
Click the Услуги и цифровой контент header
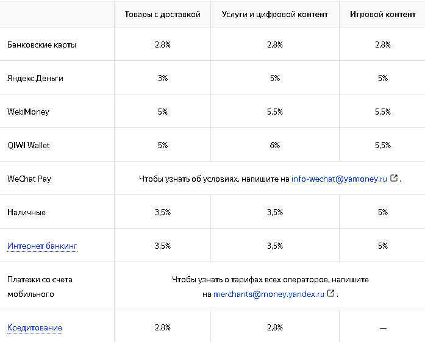coord(275,14)
